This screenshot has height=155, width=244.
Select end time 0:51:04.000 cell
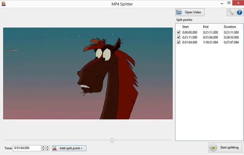210,37
